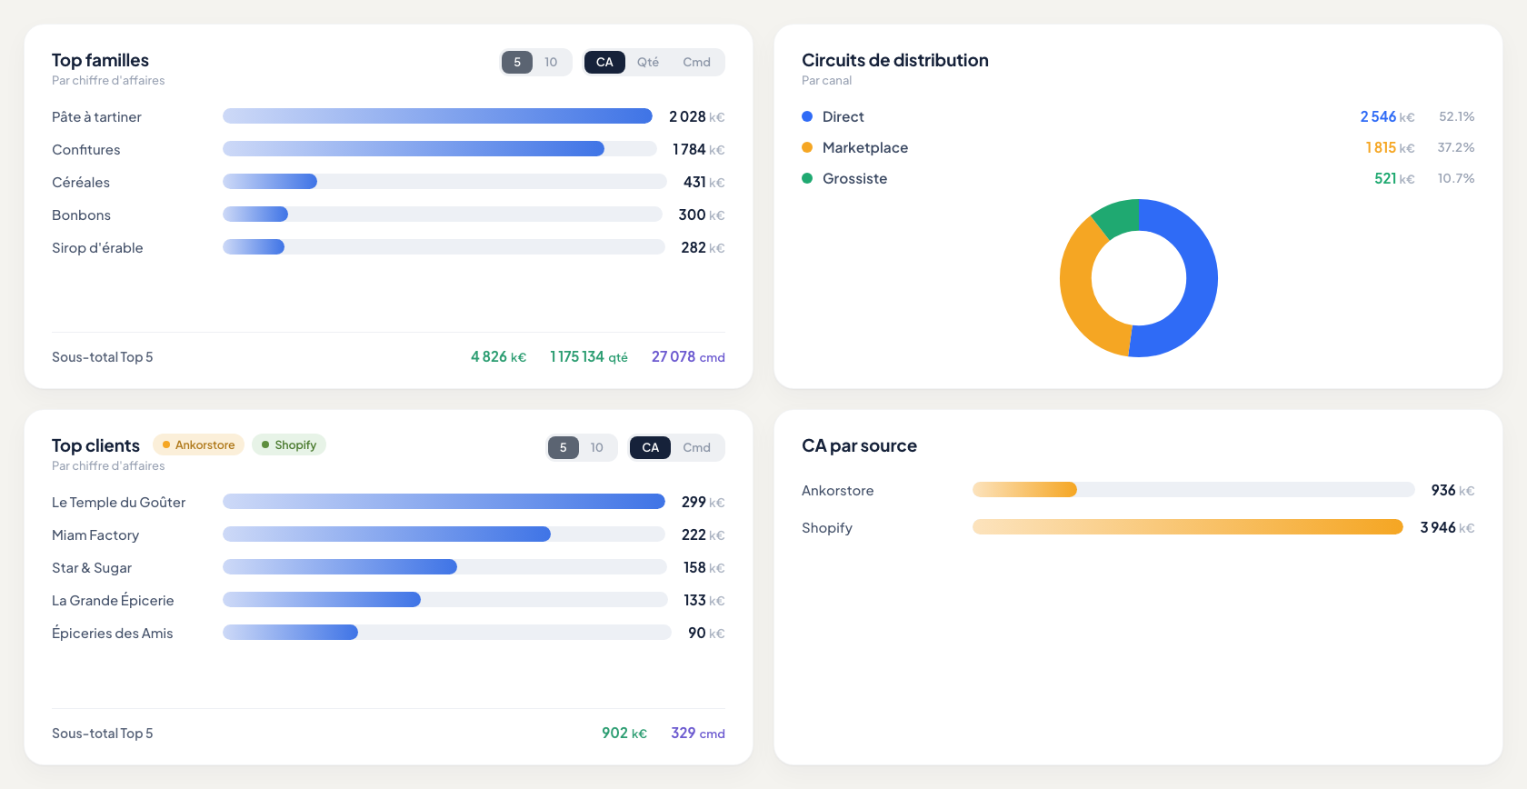
Task: Select CA metric in Top clients
Action: [651, 447]
